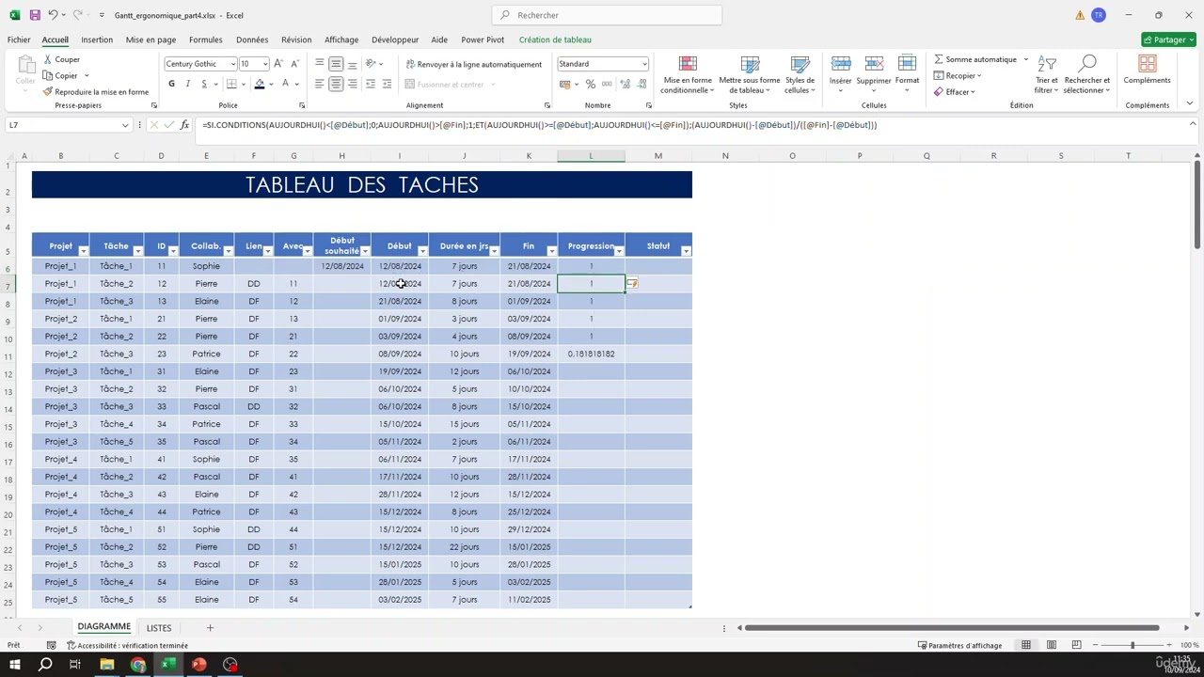Click the text orientation icon

(x=371, y=64)
